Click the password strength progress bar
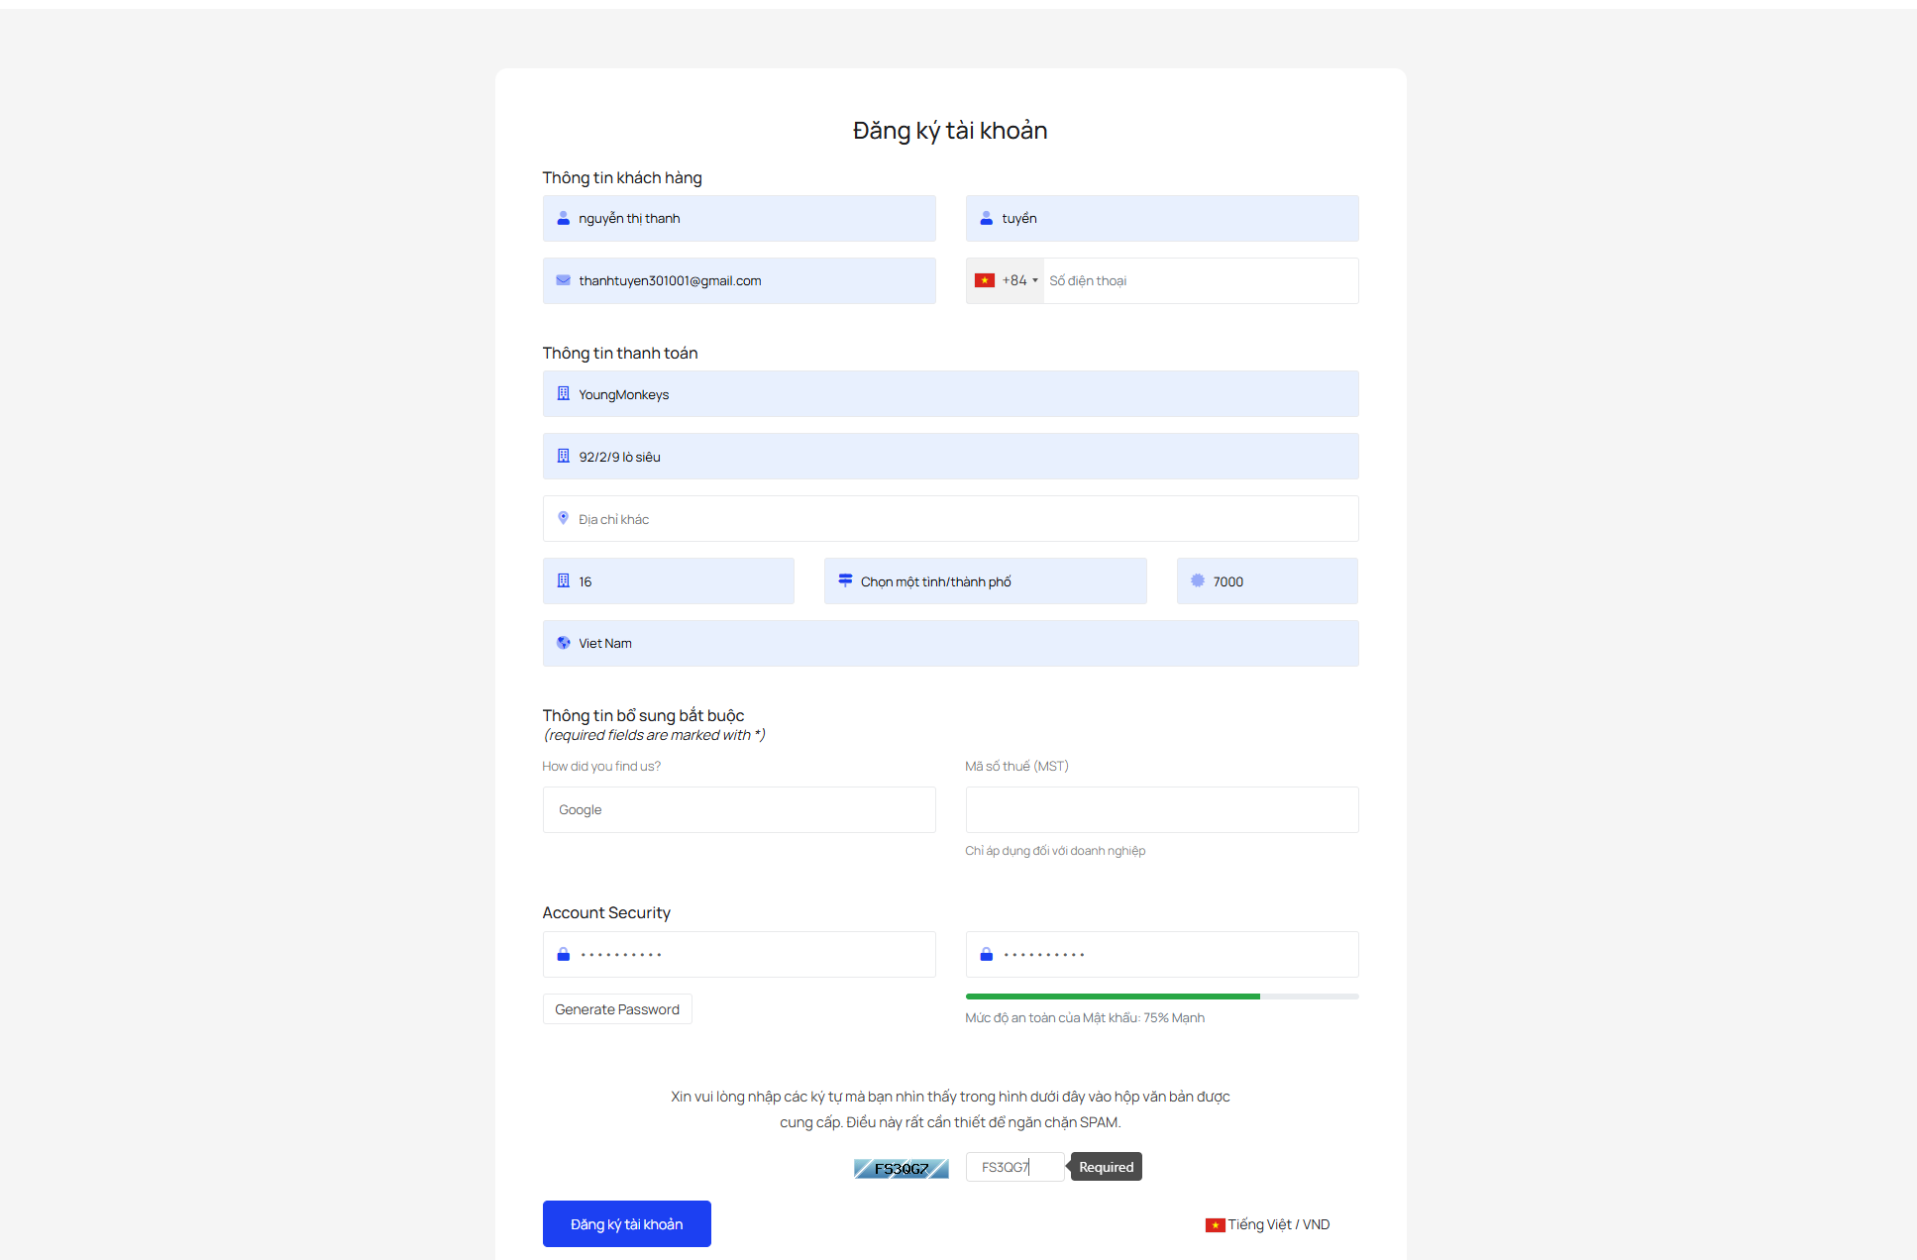The image size is (1917, 1260). click(x=1161, y=997)
